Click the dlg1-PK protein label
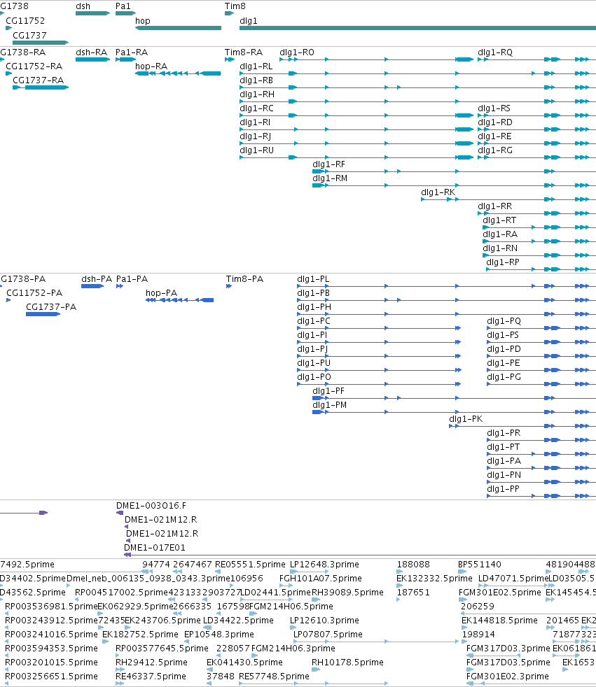This screenshot has height=687, width=596. (466, 419)
